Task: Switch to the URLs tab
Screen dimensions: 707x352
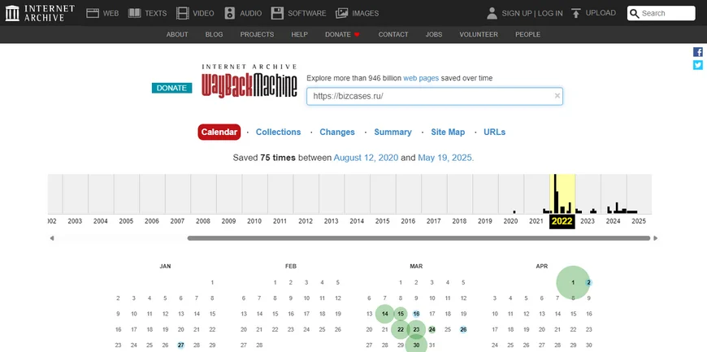Action: point(495,133)
